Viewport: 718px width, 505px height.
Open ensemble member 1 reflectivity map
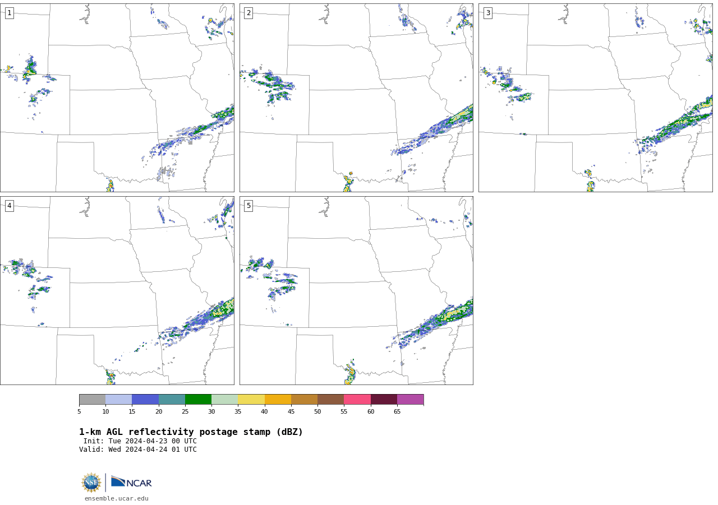click(x=117, y=98)
